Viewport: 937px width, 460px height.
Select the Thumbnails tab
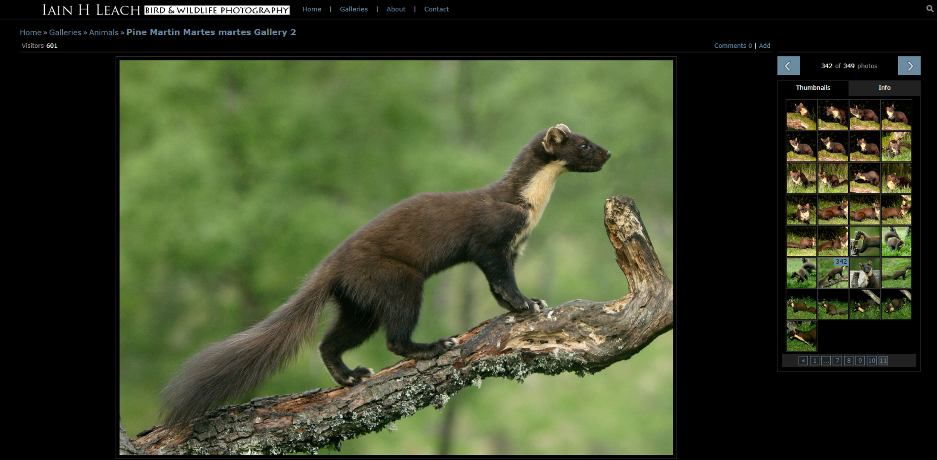[x=813, y=88]
